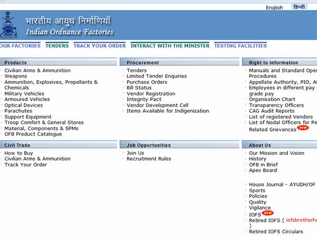Viewport: 317px width, 237px height.
Task: Click the Indian Ordnance Factories emblem logo
Action: 9,25
